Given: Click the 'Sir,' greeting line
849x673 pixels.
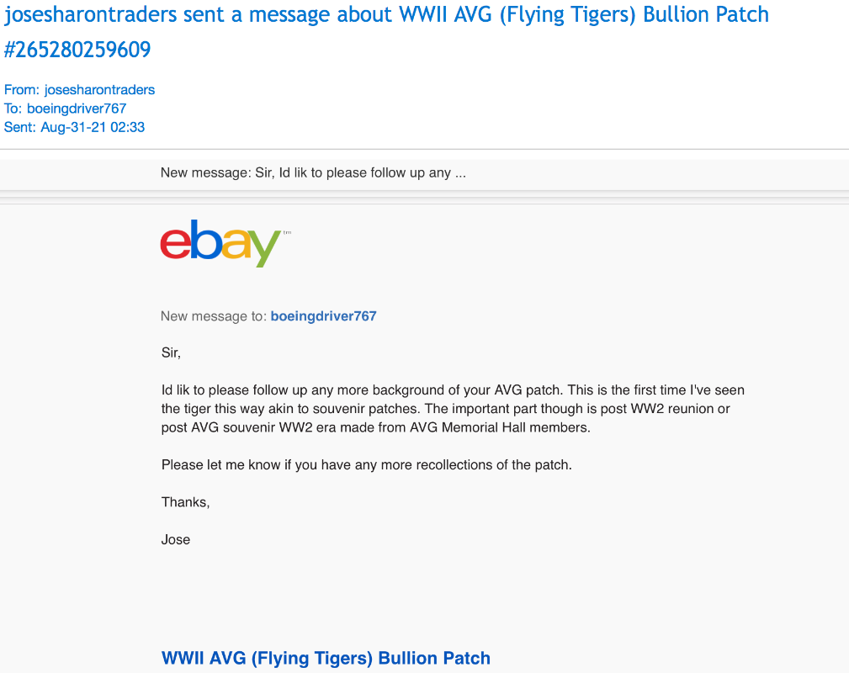Looking at the screenshot, I should click(x=171, y=352).
